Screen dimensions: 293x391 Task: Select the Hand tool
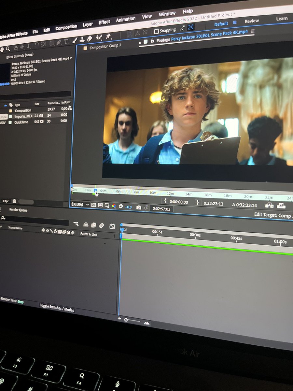coord(2,49)
